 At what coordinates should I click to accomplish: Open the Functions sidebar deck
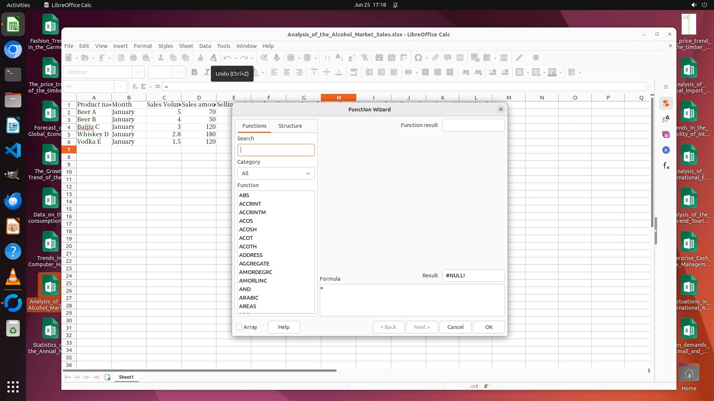pyautogui.click(x=666, y=166)
